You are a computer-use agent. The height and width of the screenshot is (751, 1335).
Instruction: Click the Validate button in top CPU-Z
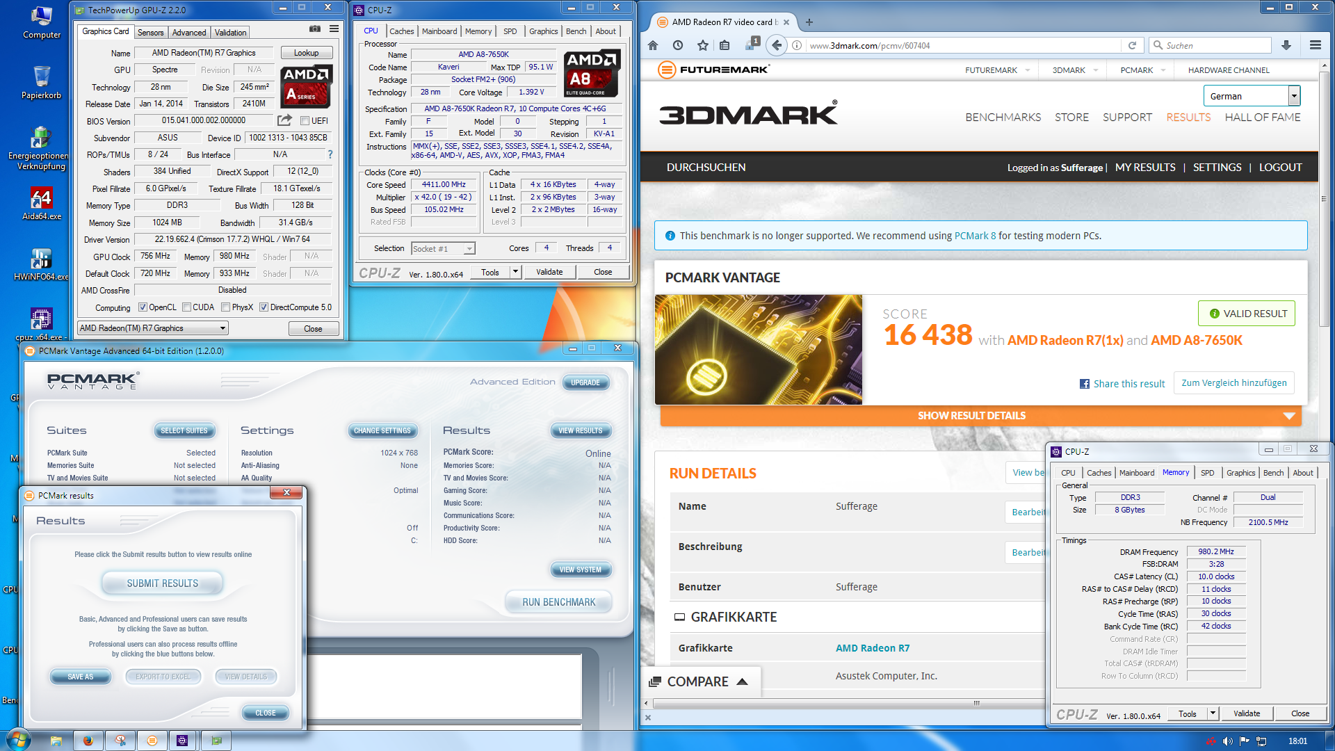tap(549, 272)
